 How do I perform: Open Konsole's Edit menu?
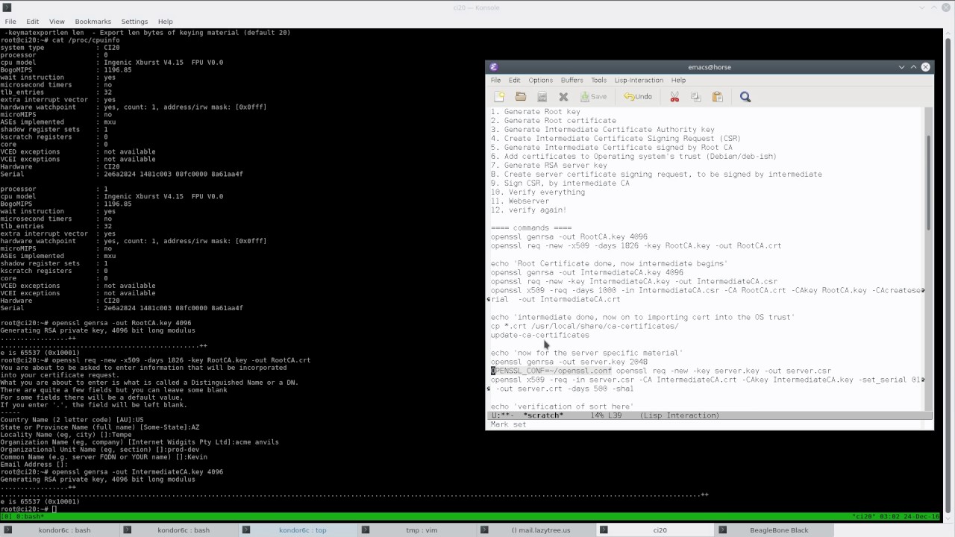(x=33, y=22)
